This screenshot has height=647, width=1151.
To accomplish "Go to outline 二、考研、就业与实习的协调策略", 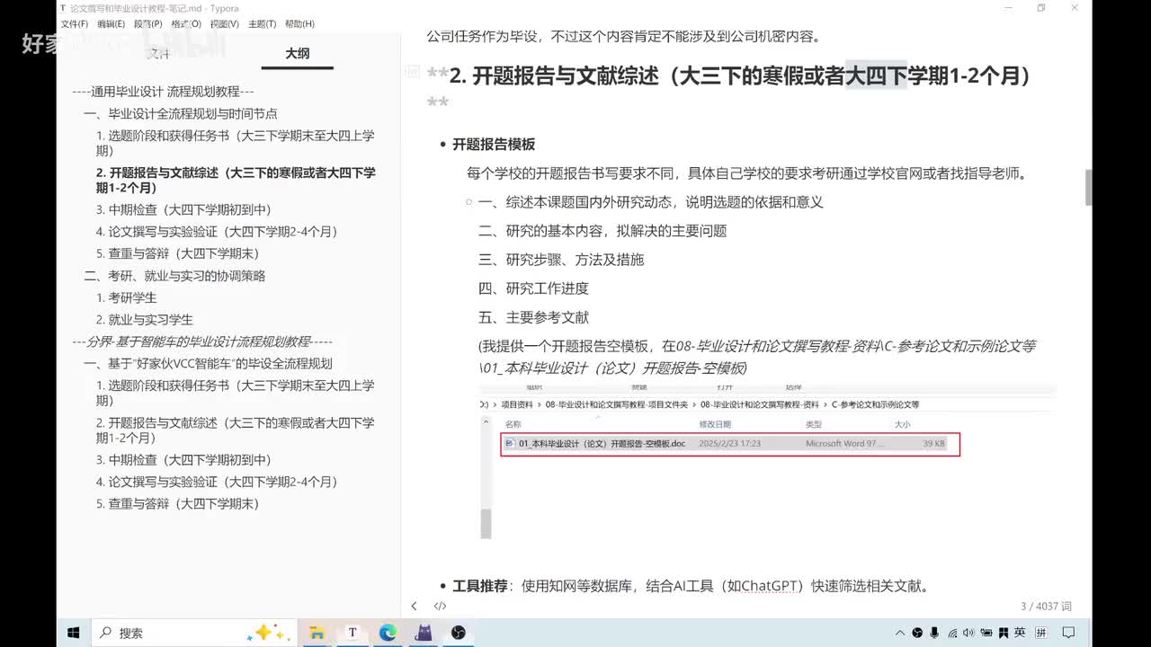I will [174, 276].
